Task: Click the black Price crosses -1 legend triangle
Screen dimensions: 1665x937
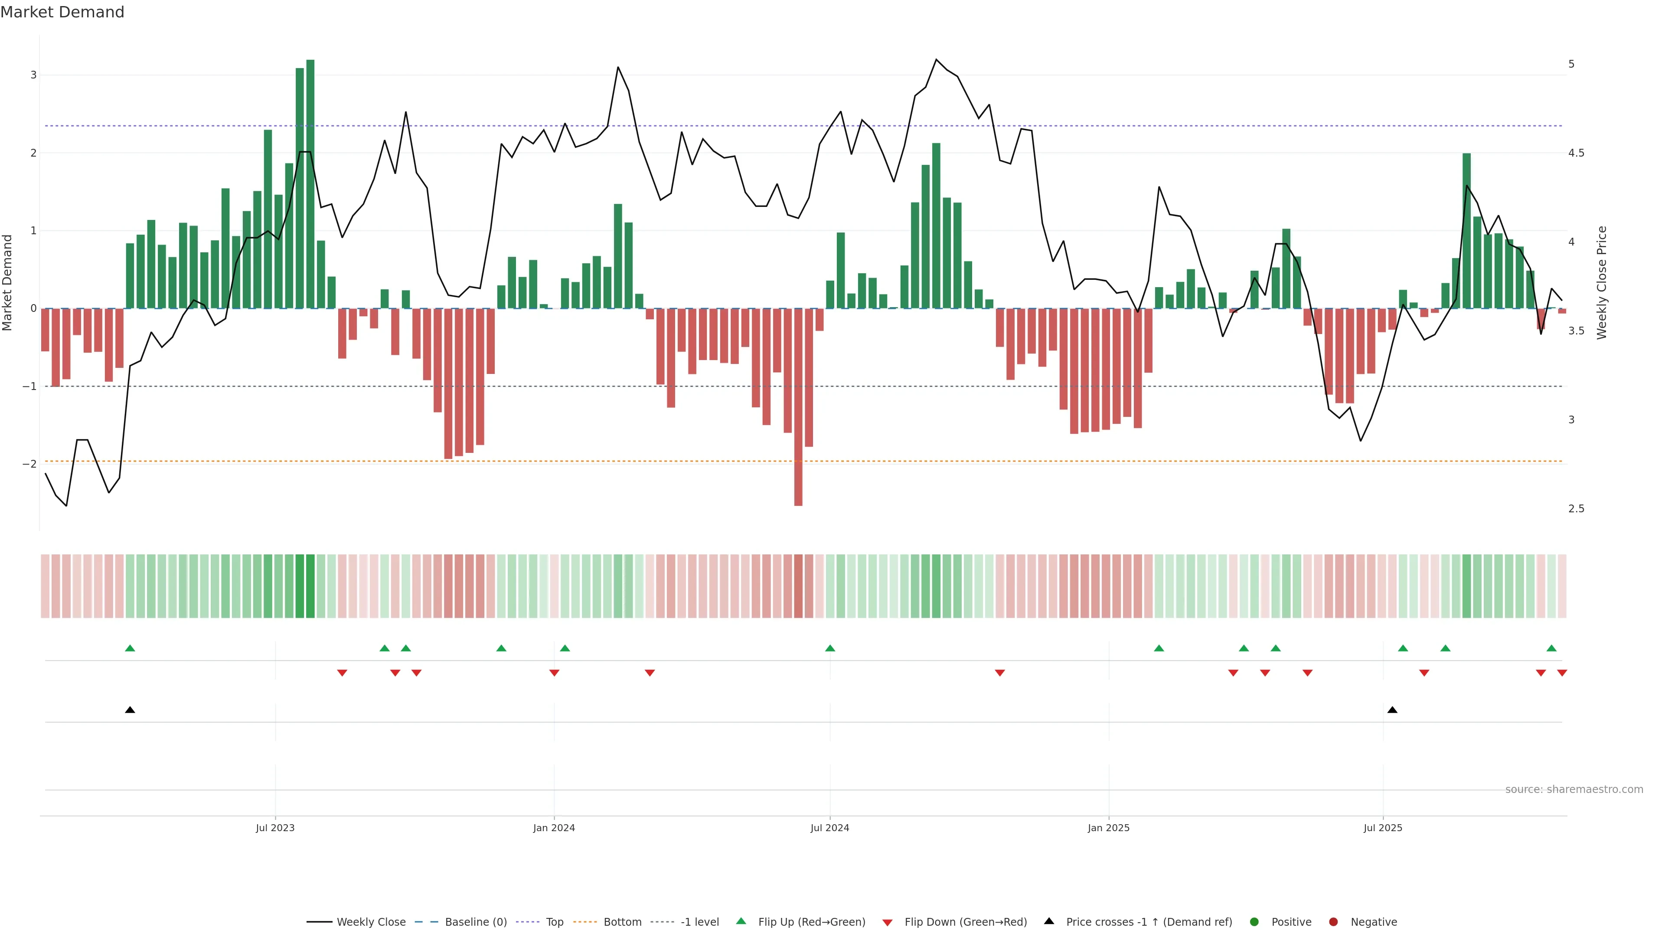Action: 1049,921
